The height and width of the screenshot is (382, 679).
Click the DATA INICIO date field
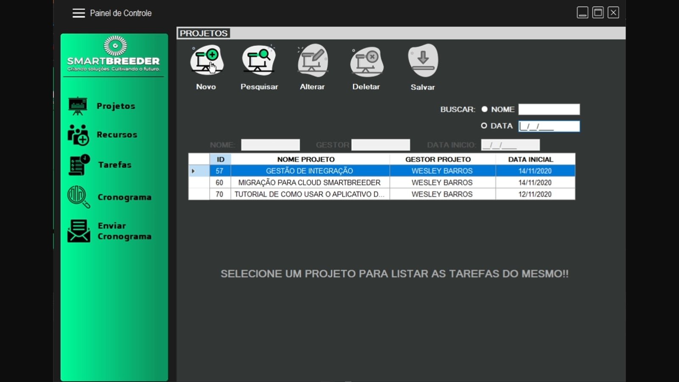pos(511,145)
